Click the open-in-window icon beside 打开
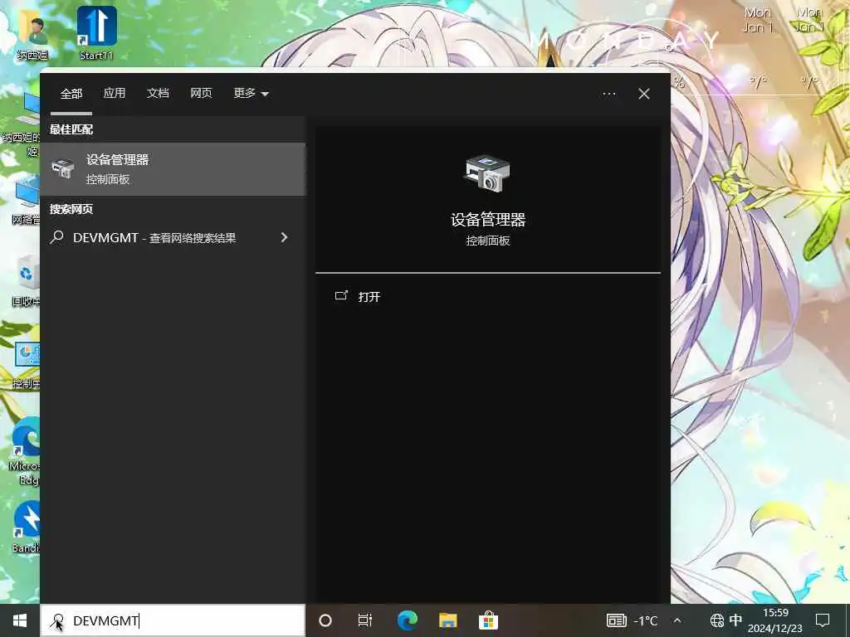The width and height of the screenshot is (850, 637). [341, 296]
